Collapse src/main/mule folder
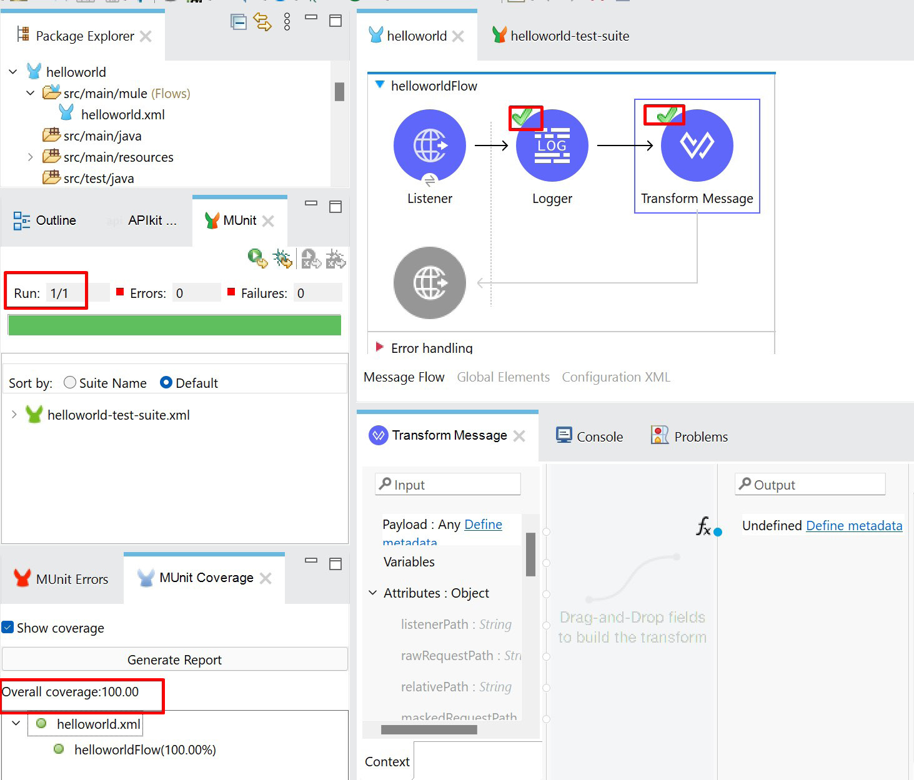The image size is (914, 780). tap(31, 93)
